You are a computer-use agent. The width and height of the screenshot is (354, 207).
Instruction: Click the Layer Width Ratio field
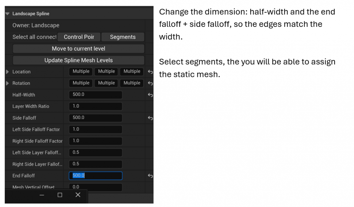coord(95,106)
